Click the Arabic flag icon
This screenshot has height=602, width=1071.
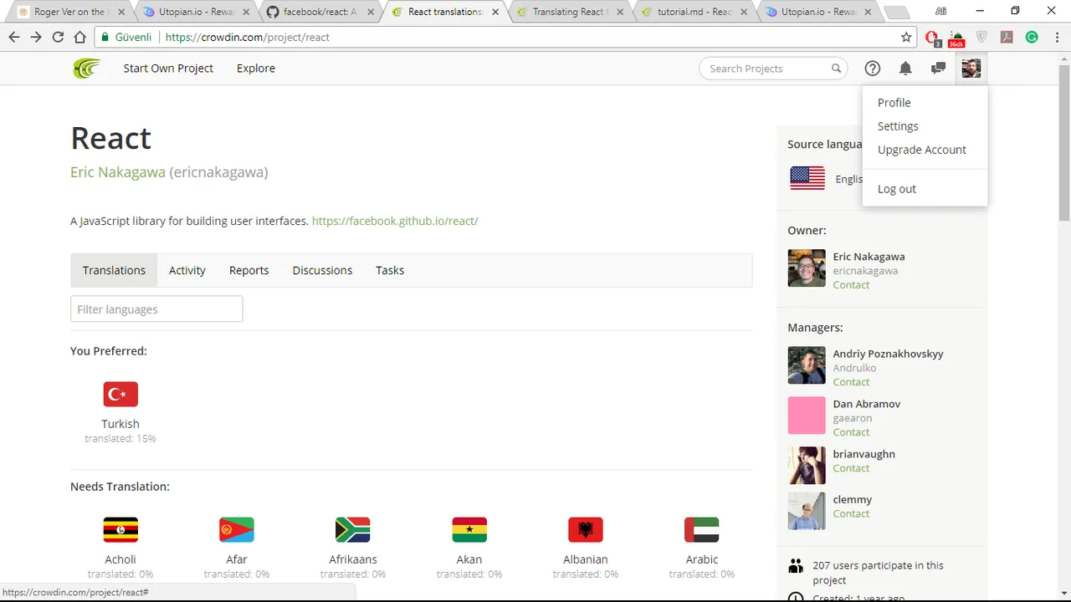tap(701, 530)
